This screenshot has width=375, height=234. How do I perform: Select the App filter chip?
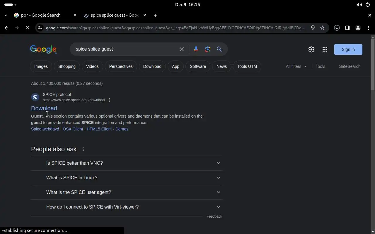175,66
